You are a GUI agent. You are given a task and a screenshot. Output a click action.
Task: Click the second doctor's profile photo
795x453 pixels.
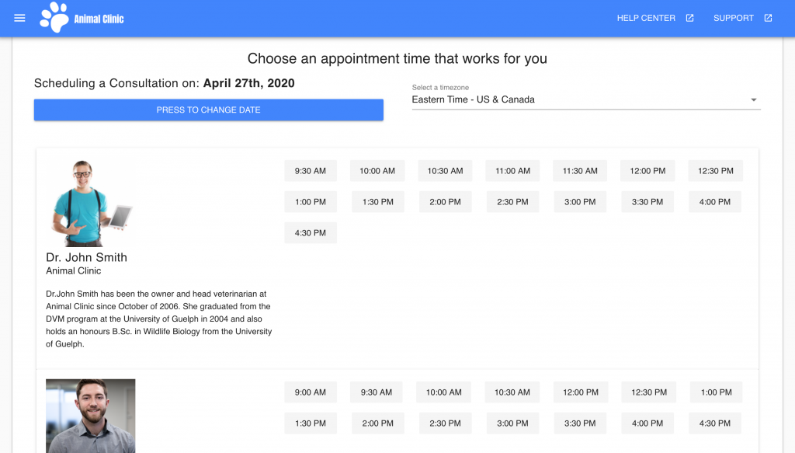pos(90,415)
